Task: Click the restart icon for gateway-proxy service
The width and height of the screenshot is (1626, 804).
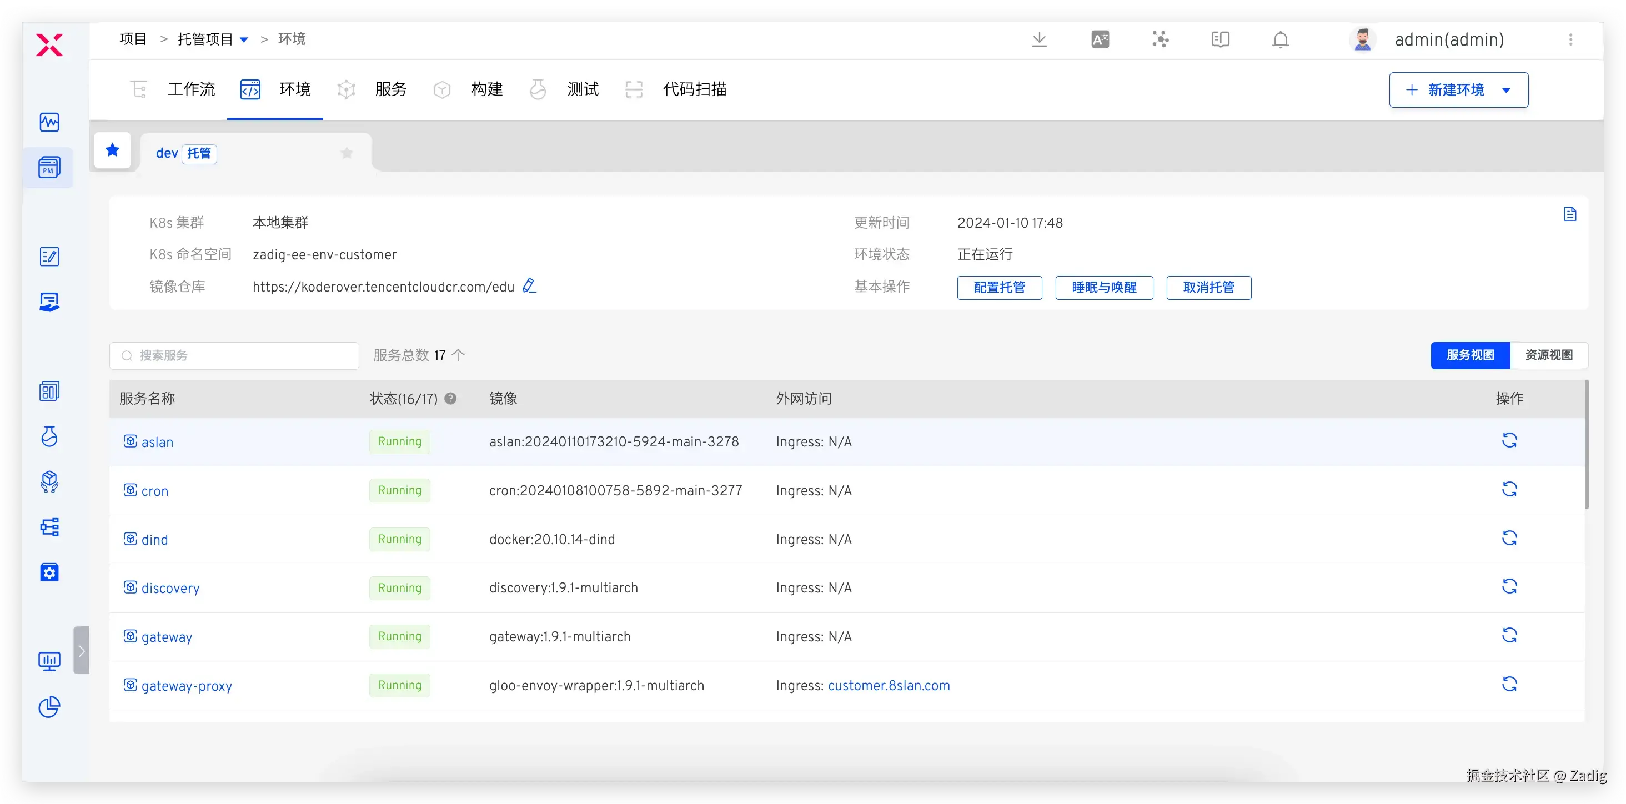Action: [1509, 684]
